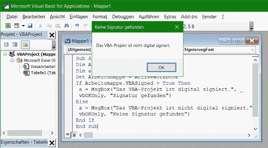Collapse the Microsoft Excel Objekte folder

(12, 60)
